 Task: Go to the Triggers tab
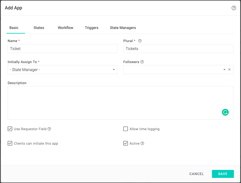click(x=91, y=28)
